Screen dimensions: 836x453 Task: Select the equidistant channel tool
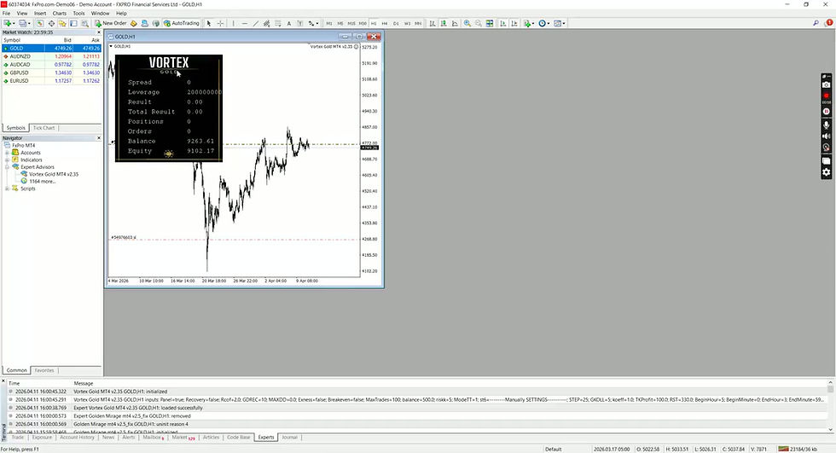coord(266,23)
